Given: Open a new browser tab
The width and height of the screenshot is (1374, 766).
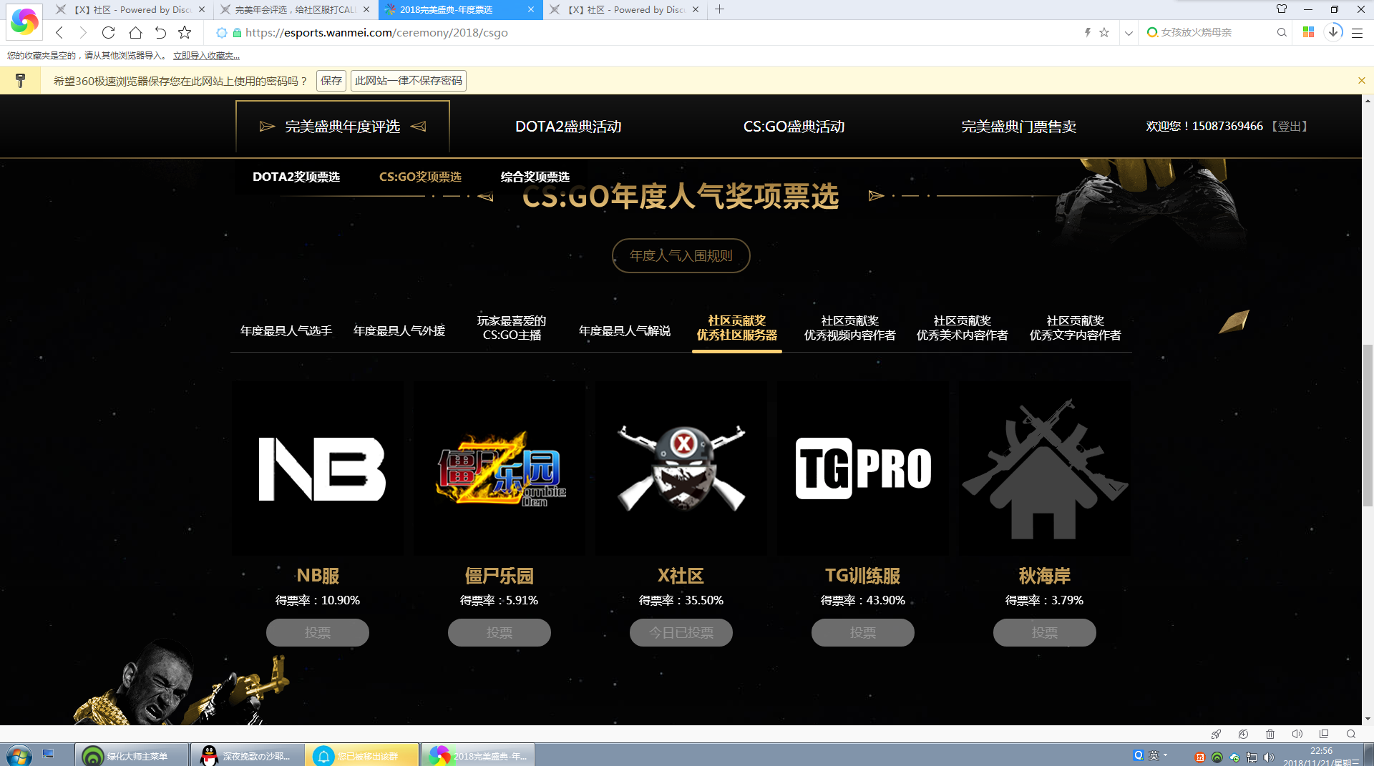Looking at the screenshot, I should point(720,9).
